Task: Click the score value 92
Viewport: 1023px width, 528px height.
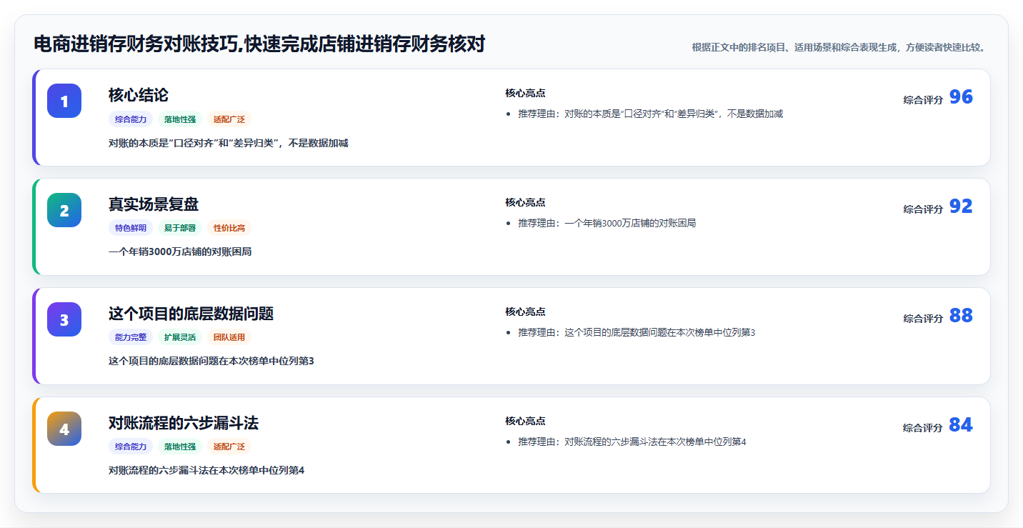Action: pos(961,206)
